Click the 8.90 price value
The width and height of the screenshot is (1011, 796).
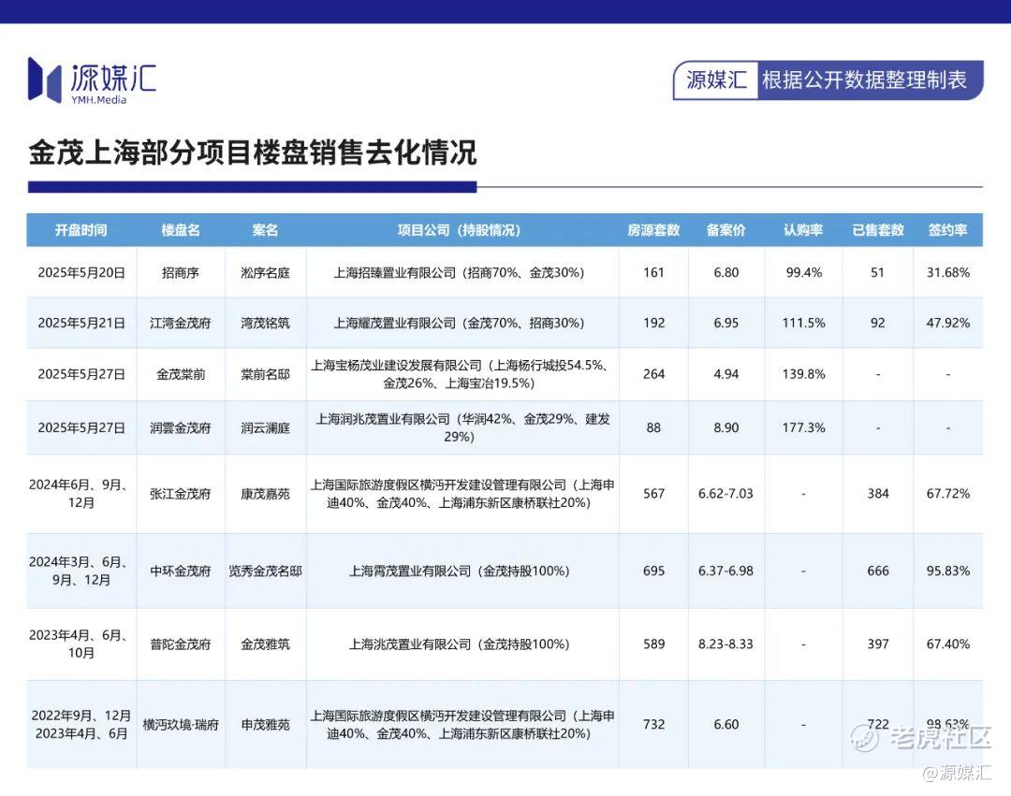(x=726, y=427)
